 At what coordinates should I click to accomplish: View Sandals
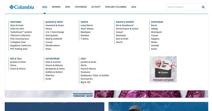[155, 46]
